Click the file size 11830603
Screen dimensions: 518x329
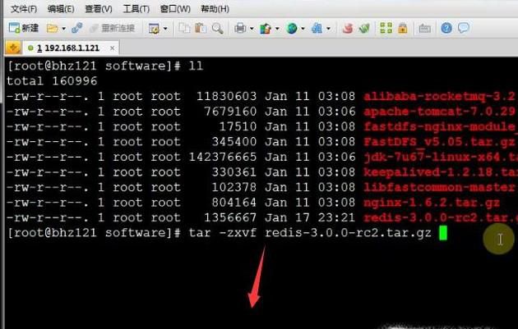tap(226, 96)
